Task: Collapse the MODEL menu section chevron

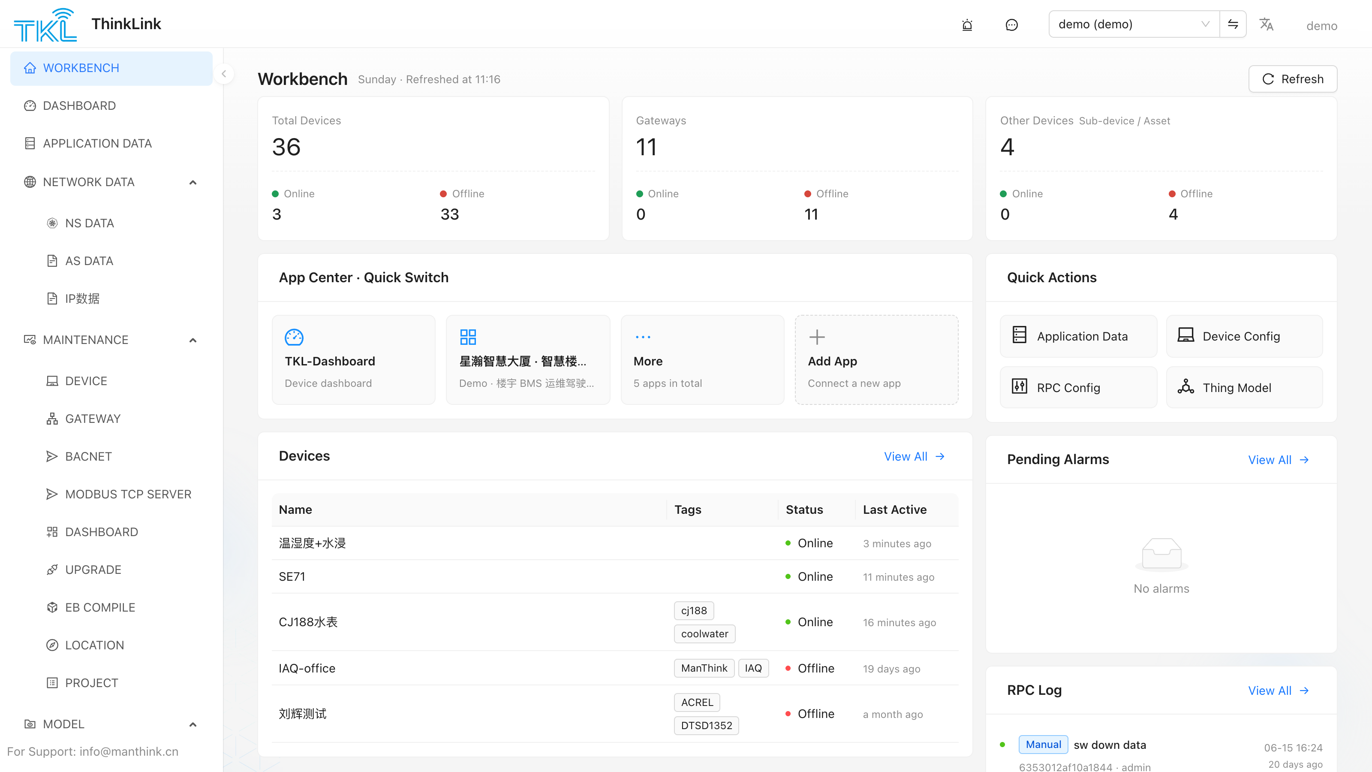Action: click(x=193, y=724)
